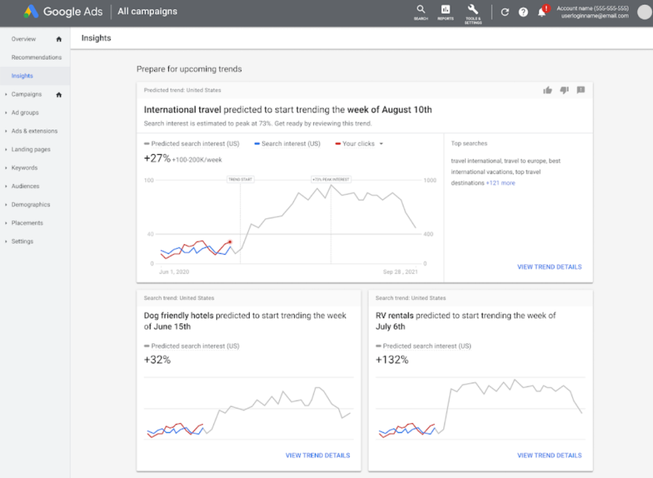The image size is (653, 478).
Task: Open the Reports icon
Action: [x=445, y=12]
